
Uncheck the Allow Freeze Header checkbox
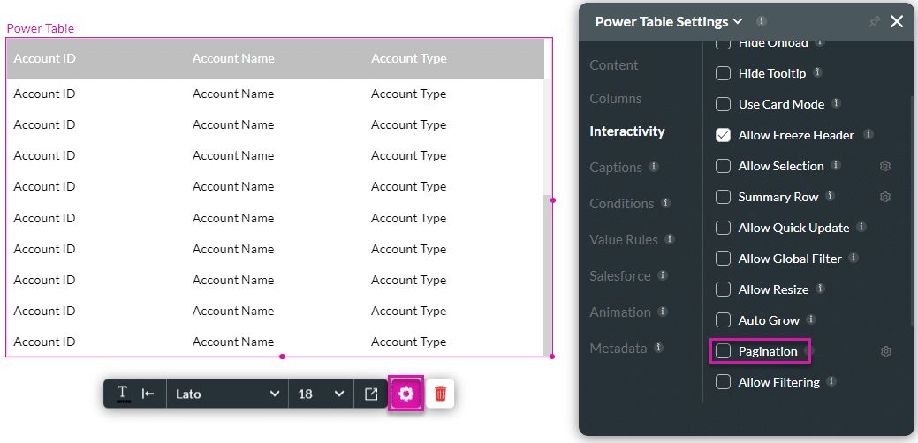click(723, 136)
